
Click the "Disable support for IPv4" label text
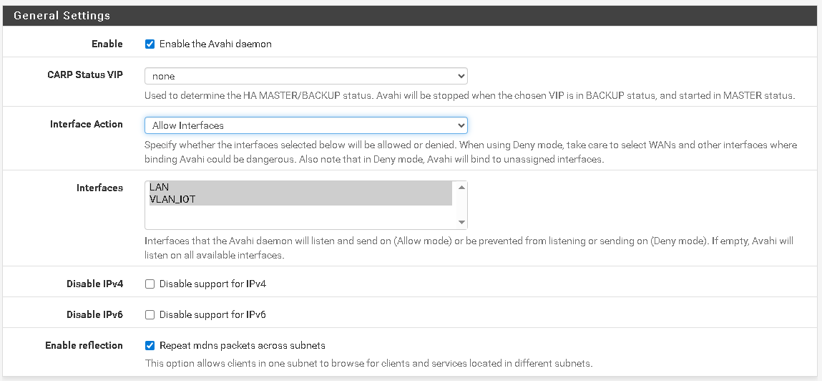point(212,284)
